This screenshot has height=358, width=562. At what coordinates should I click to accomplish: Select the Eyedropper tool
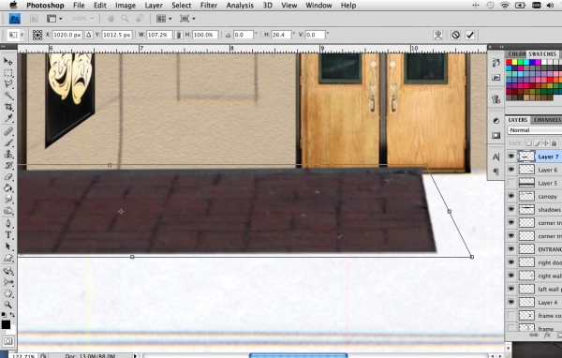7,118
